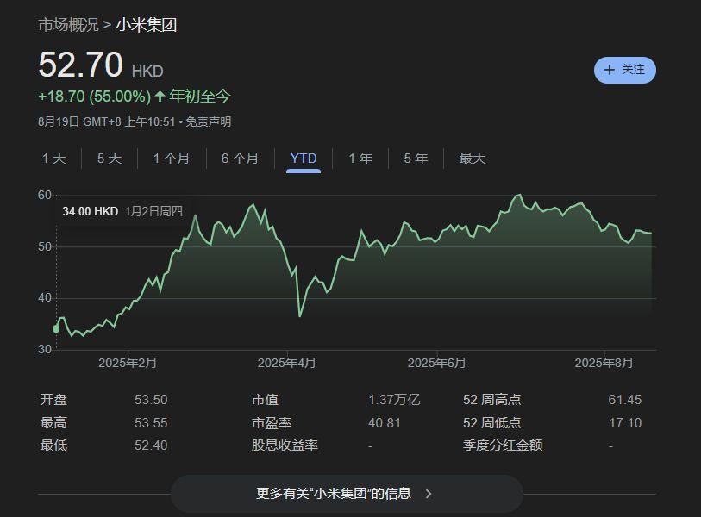
Task: Click the 免责声明 disclaimer link
Action: (x=209, y=121)
